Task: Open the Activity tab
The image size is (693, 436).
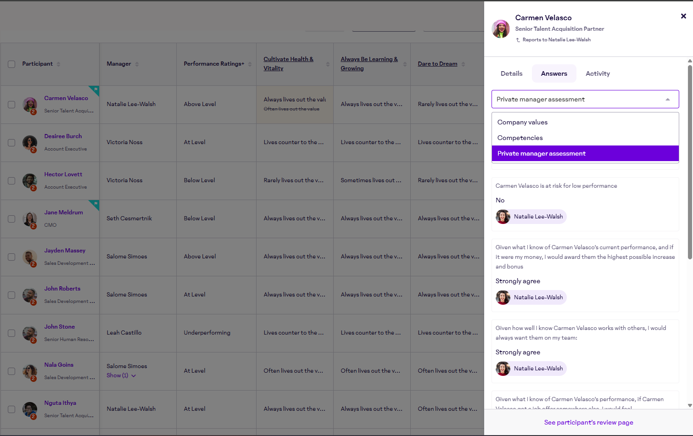Action: click(598, 73)
